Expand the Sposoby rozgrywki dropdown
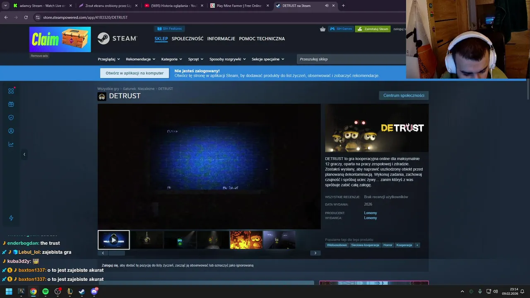This screenshot has width=530, height=298. point(227,59)
